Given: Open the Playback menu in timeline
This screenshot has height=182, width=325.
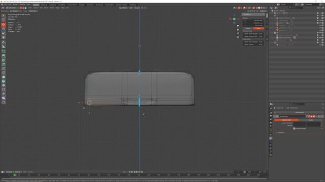Looking at the screenshot, I should point(9,172).
